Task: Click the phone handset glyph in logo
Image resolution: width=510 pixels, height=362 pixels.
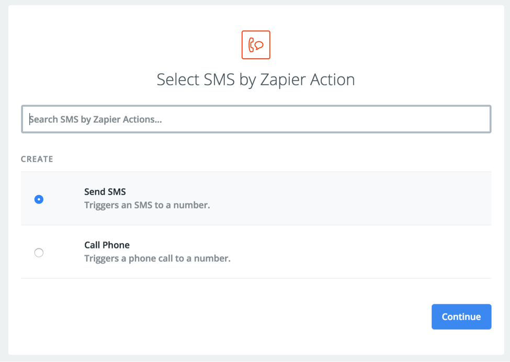Action: pyautogui.click(x=252, y=45)
